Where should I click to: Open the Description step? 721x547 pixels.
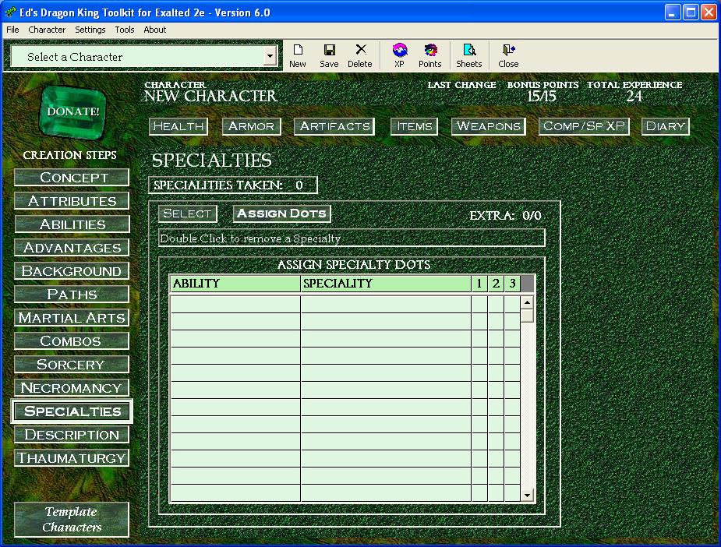pyautogui.click(x=72, y=435)
